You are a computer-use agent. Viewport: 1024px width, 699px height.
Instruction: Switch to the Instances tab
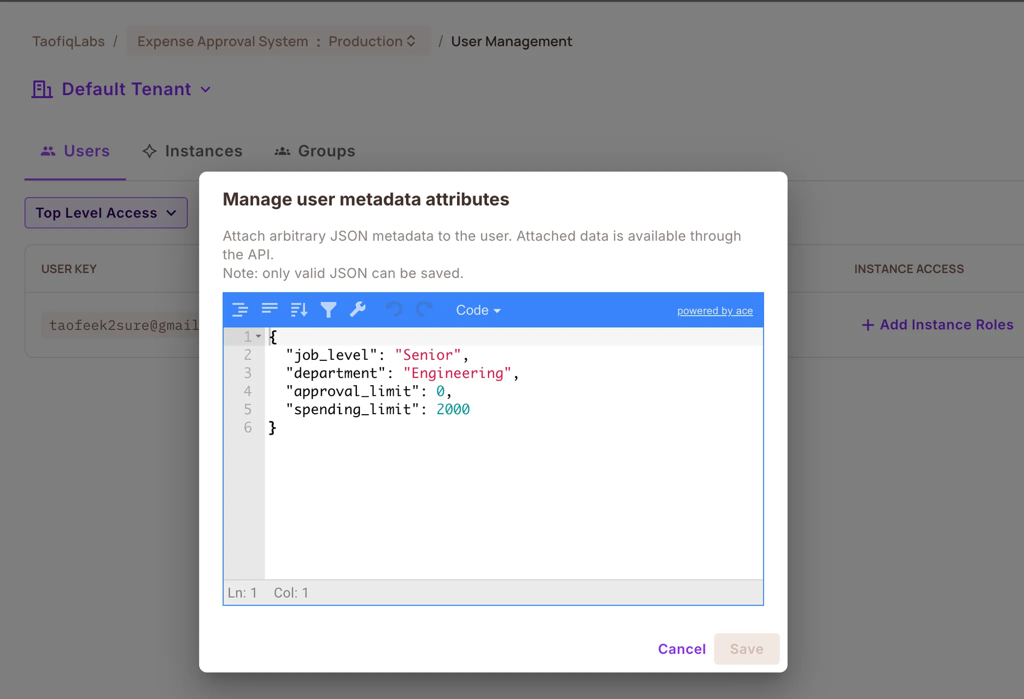tap(192, 151)
